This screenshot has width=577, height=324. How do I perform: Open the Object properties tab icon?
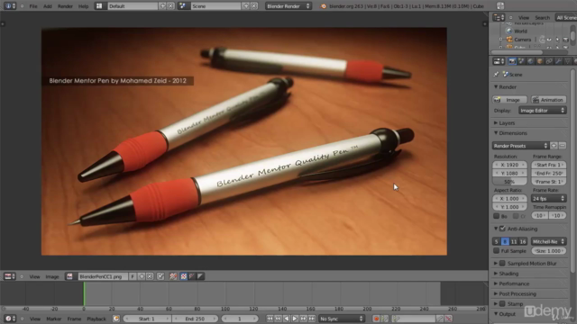tap(540, 61)
